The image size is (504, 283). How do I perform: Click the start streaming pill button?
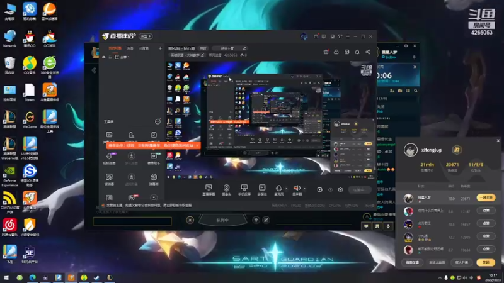tap(360, 190)
